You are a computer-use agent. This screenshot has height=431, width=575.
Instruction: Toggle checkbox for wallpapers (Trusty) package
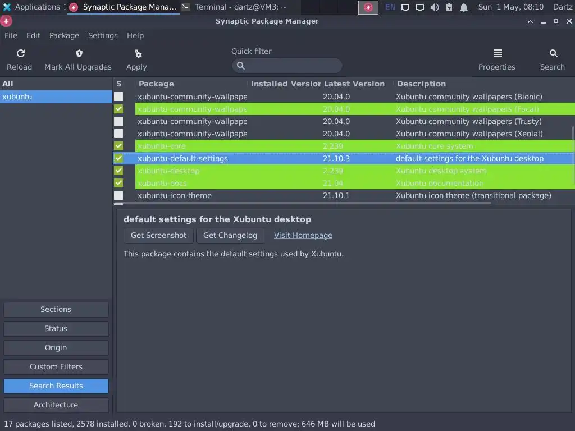click(118, 121)
